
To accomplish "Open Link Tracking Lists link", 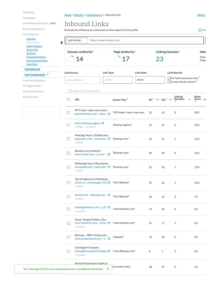I will point(35,75).
